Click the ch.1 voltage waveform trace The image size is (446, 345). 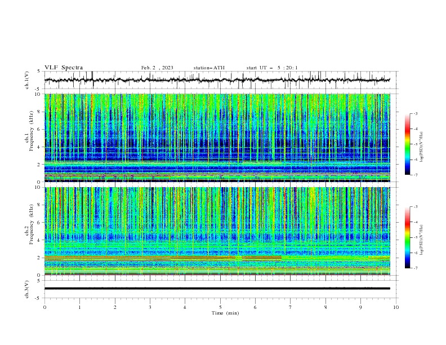217,80
